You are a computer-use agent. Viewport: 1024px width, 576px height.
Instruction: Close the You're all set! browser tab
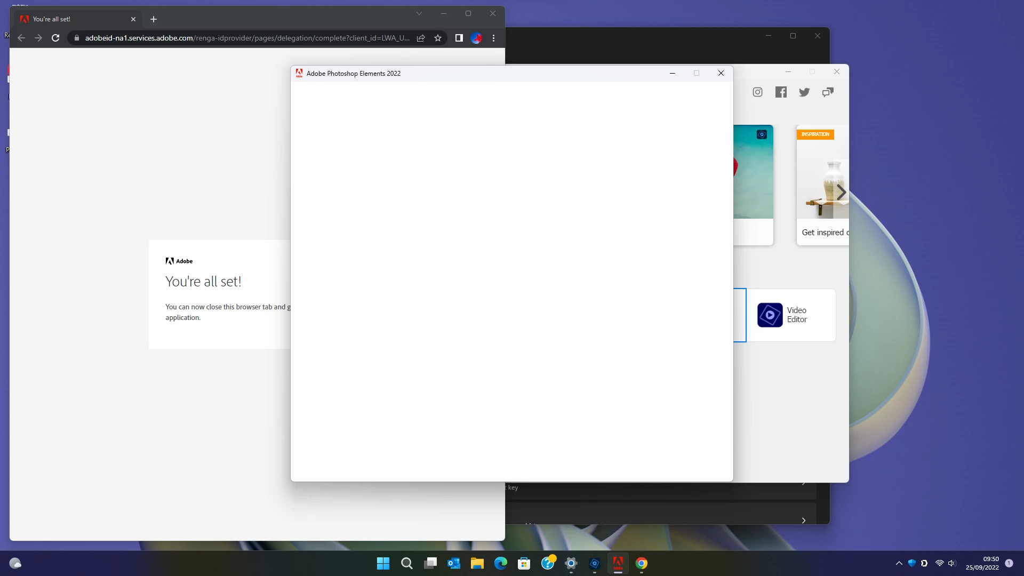[133, 19]
